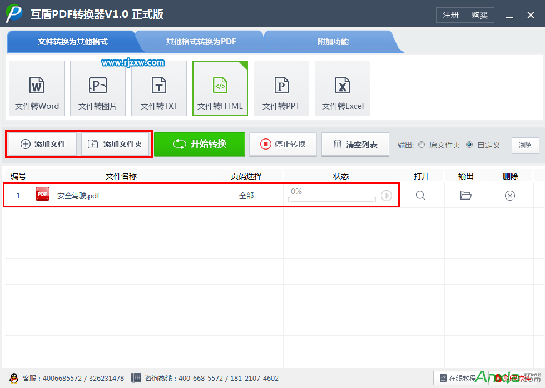The width and height of the screenshot is (545, 388).
Task: Click the 编号 column header
Action: click(18, 176)
